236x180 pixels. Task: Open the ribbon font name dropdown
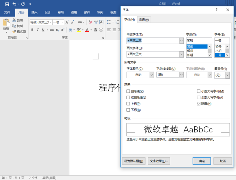(x=51, y=22)
